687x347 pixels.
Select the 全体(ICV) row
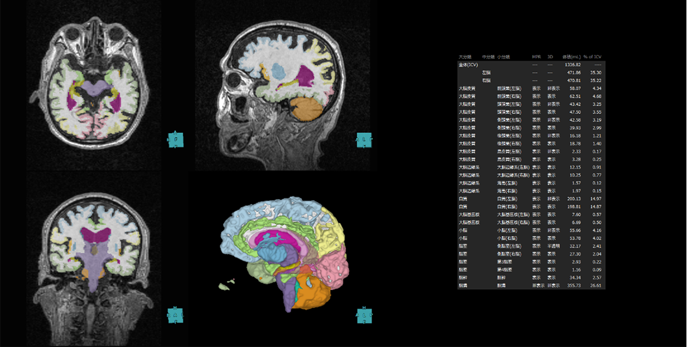pyautogui.click(x=468, y=65)
